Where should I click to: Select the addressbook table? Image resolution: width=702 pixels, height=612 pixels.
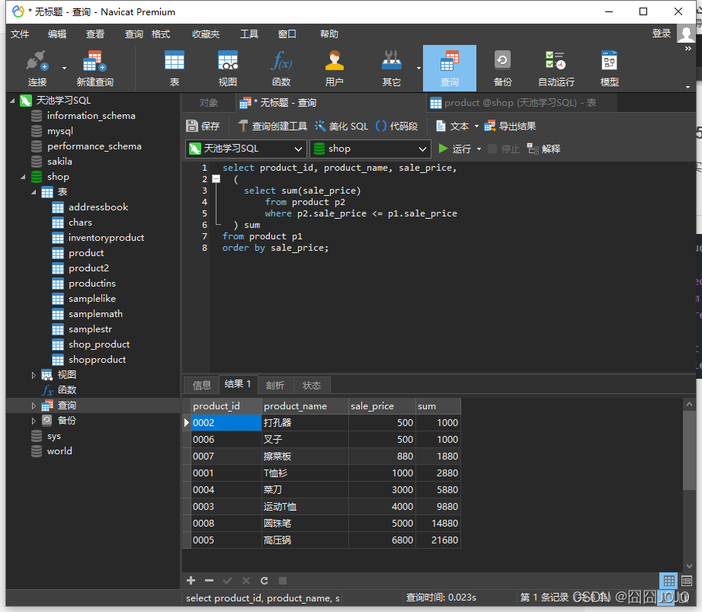98,207
